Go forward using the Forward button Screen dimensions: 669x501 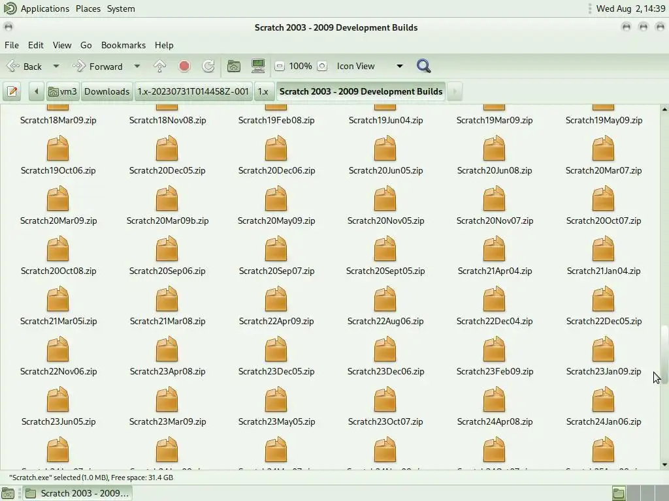(98, 67)
